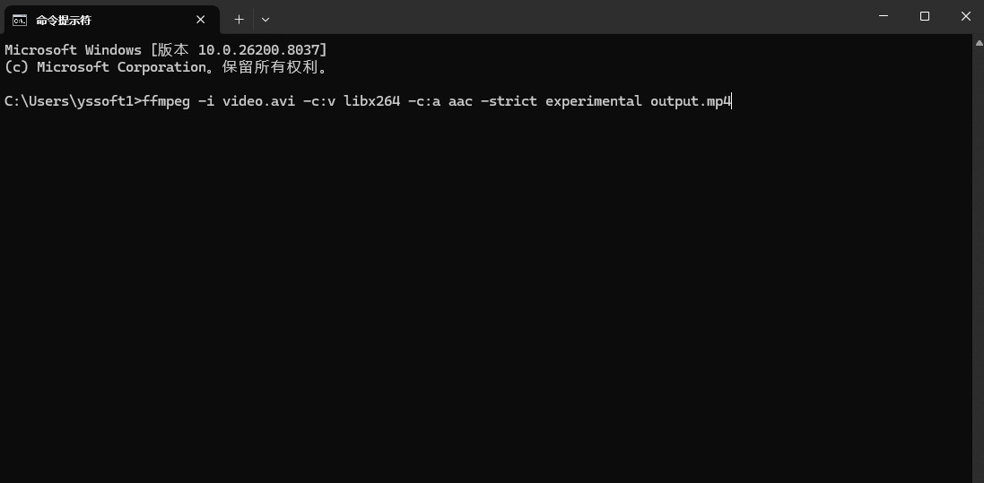
Task: Place cursor on video.avi in the command
Action: [x=258, y=101]
